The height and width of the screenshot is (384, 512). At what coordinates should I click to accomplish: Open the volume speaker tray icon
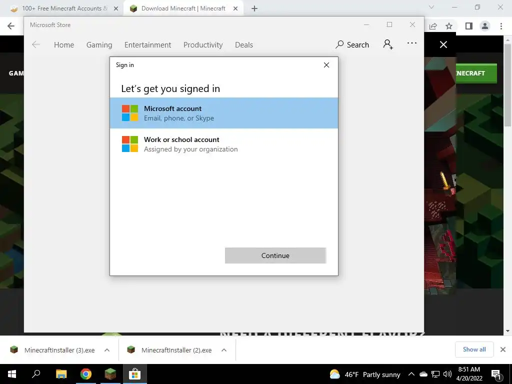pos(447,374)
